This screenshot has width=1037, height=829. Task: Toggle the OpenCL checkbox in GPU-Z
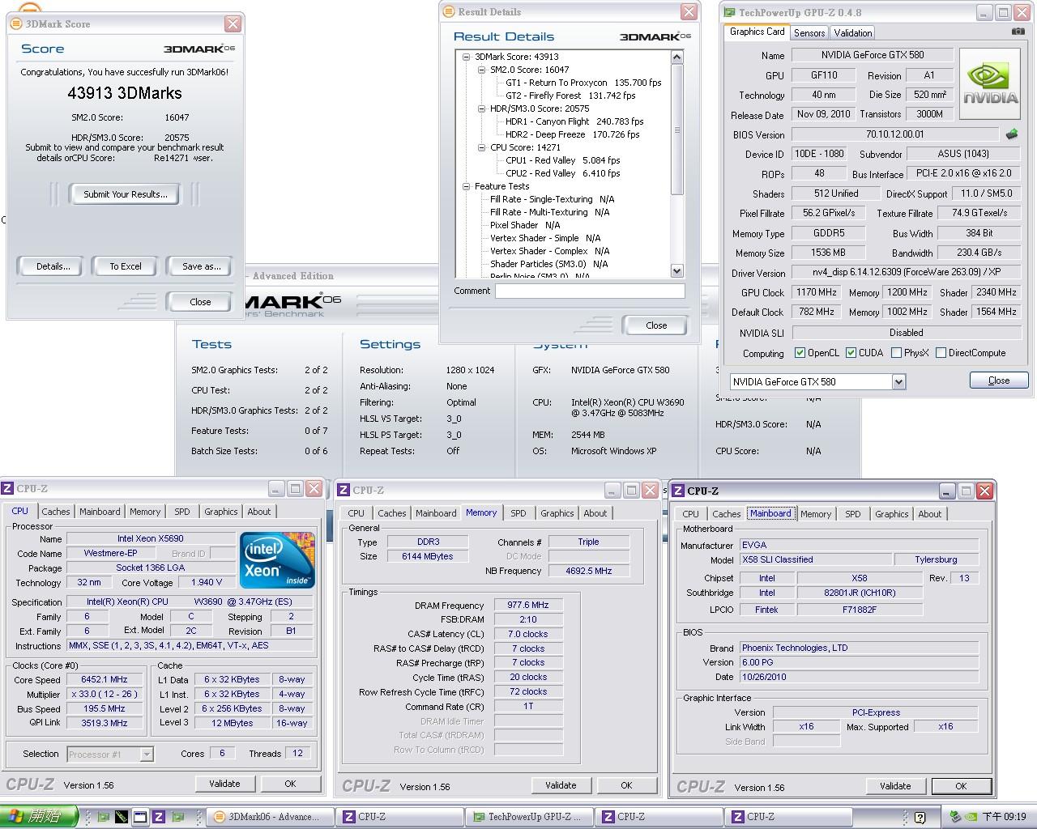tap(800, 353)
